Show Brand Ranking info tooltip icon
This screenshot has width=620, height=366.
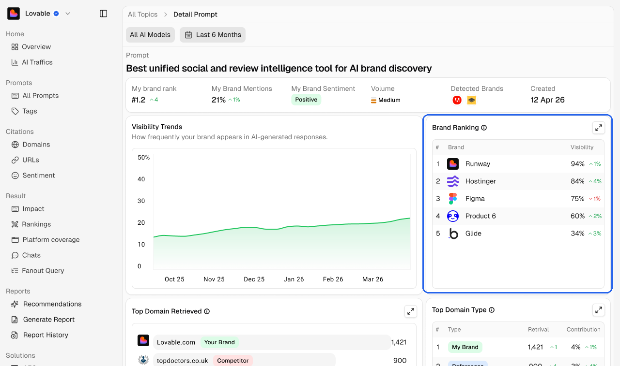point(484,128)
